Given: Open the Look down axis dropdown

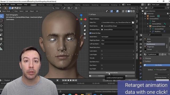Looking at the screenshot, I should [117, 51].
